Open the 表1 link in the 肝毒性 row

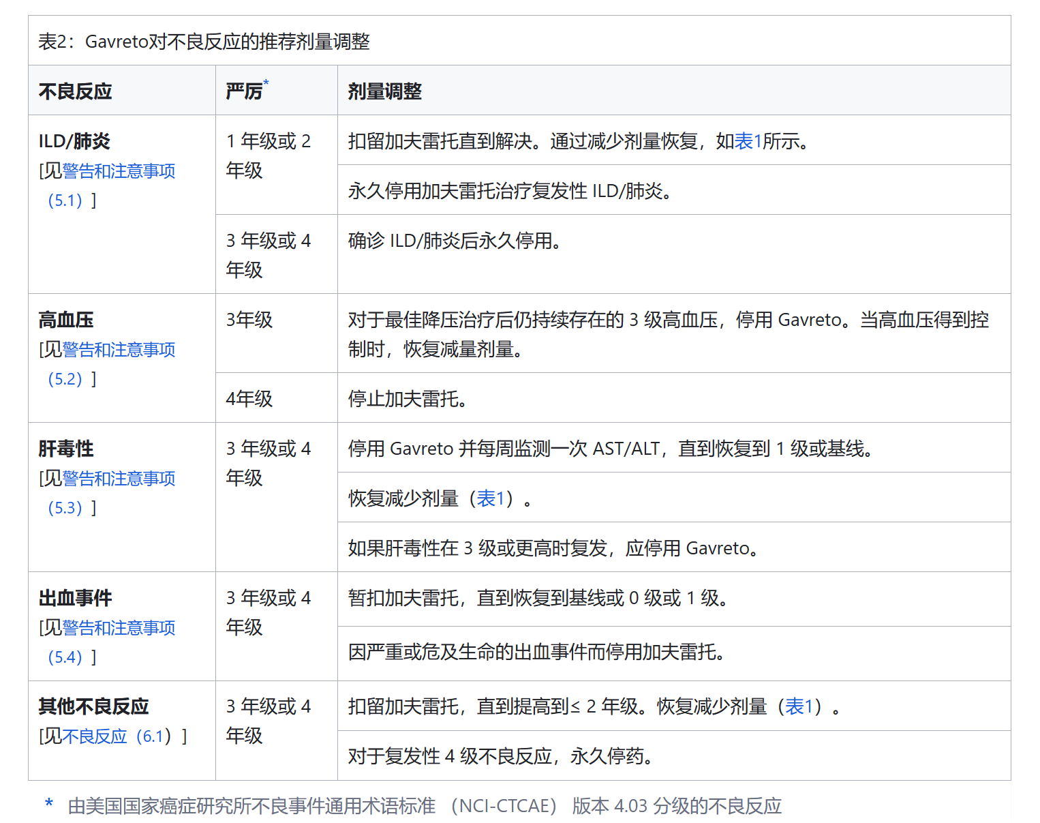pyautogui.click(x=490, y=498)
